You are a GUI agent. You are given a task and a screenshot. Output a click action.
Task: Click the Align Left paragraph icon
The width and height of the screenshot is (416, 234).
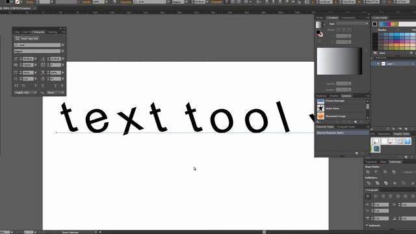tap(368, 196)
